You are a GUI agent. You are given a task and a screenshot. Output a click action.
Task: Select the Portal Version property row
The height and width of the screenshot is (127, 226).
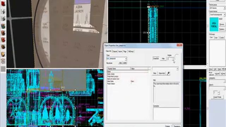(x=127, y=84)
